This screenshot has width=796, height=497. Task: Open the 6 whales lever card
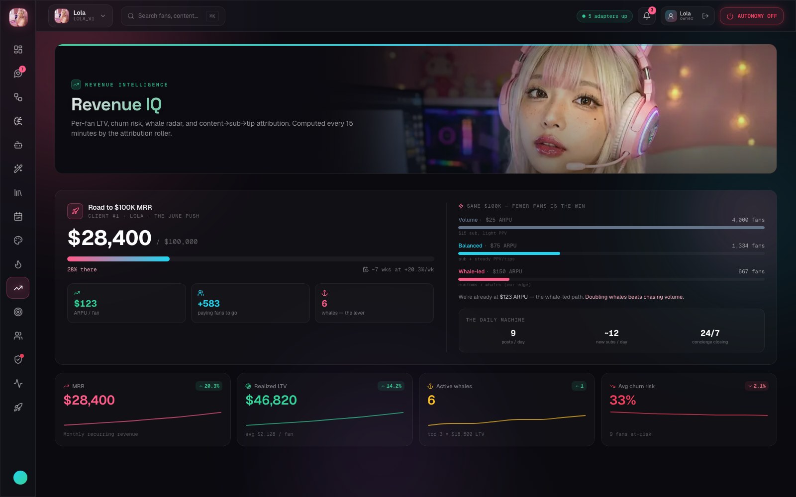[374, 303]
